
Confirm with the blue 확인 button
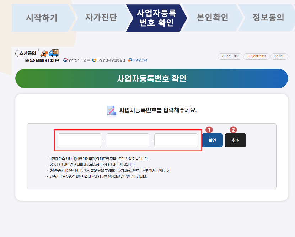pyautogui.click(x=212, y=140)
